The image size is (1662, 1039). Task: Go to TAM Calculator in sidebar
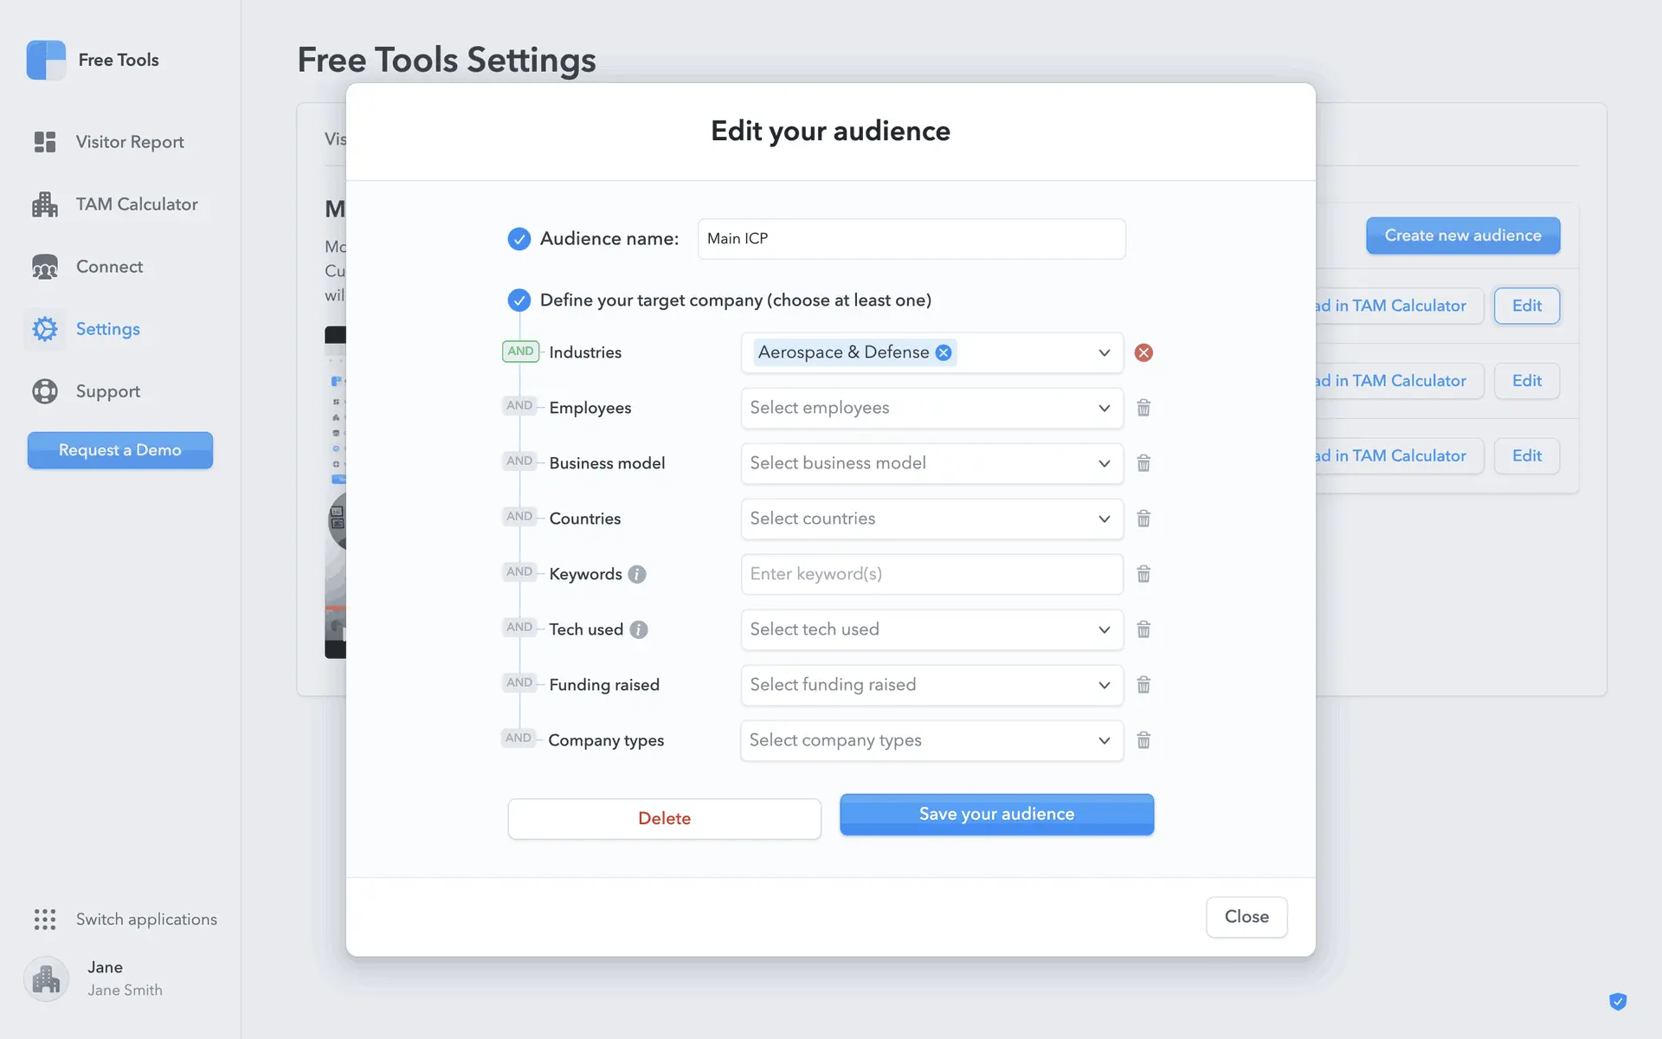click(x=136, y=204)
